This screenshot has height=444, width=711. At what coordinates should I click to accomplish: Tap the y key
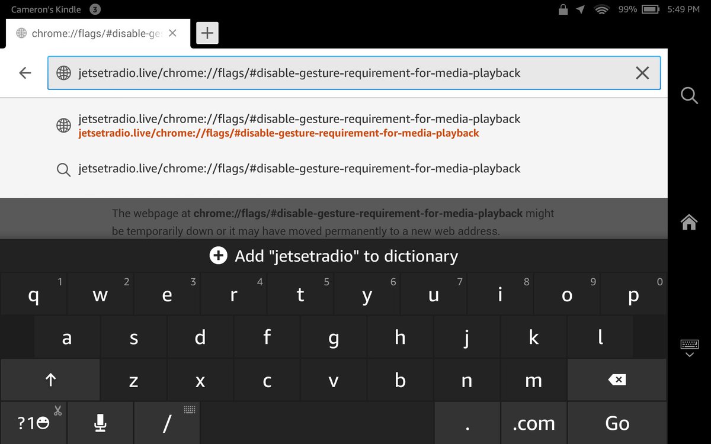point(367,294)
